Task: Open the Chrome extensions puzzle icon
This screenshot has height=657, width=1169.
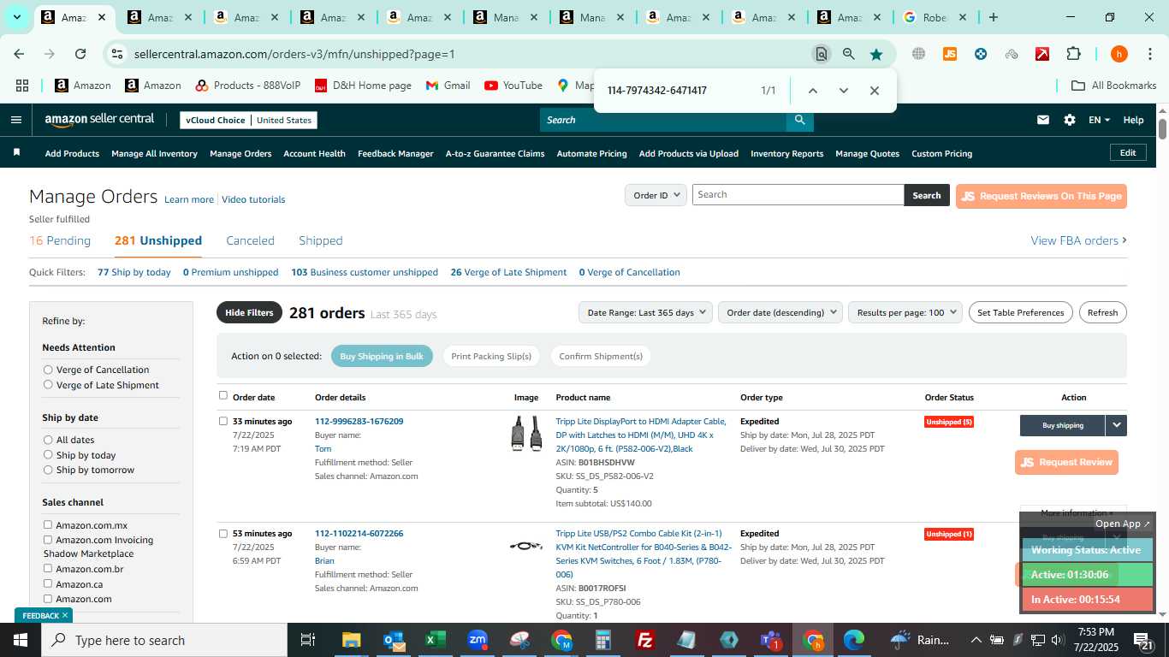Action: coord(1073,54)
